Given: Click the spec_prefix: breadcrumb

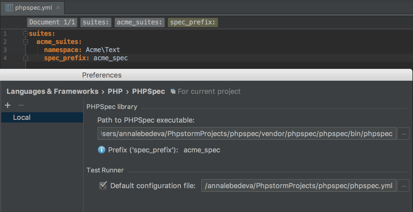Looking at the screenshot, I should click(193, 22).
